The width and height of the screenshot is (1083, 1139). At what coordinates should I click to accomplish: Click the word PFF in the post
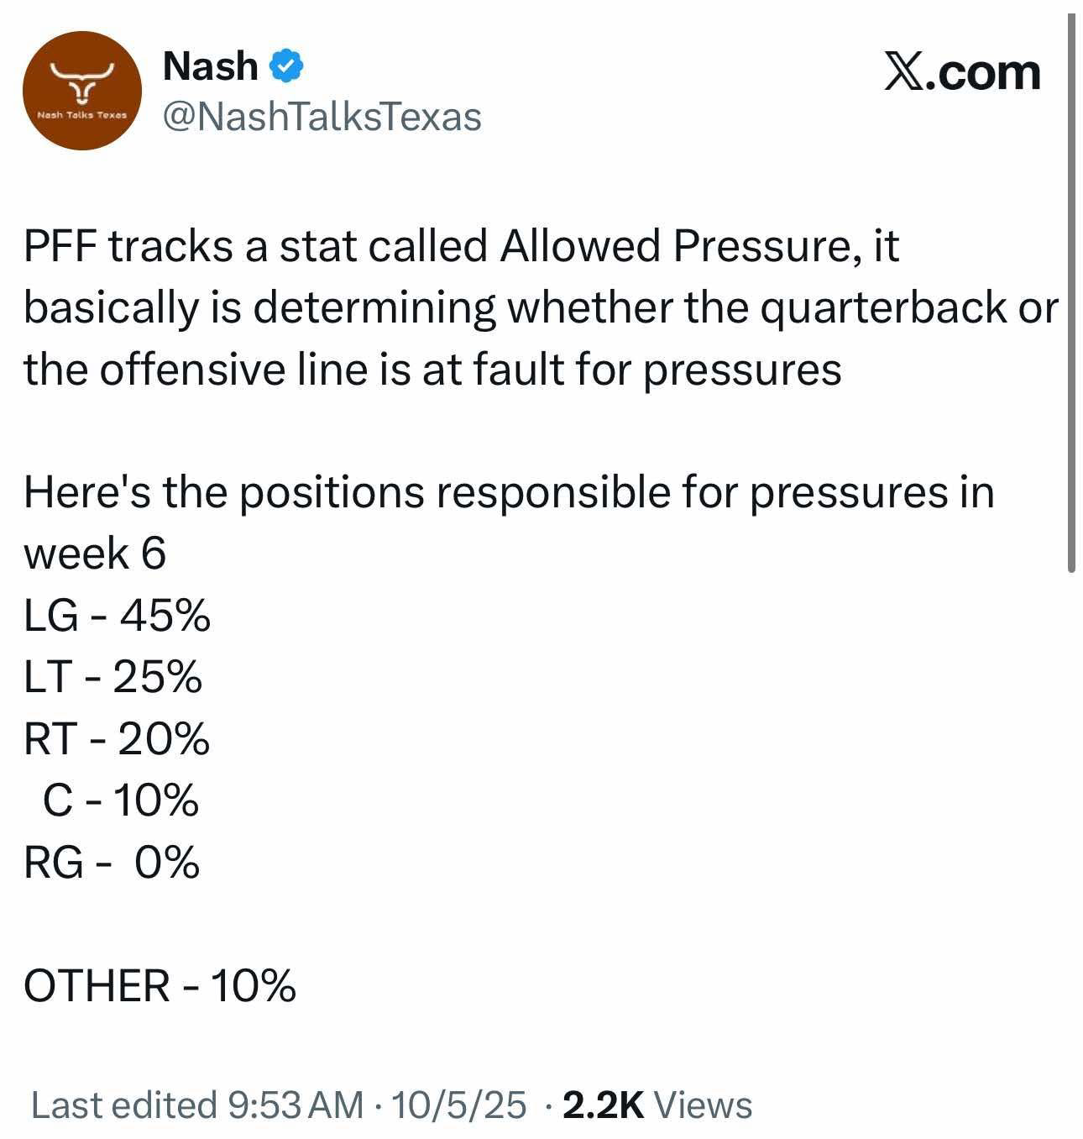pos(60,247)
